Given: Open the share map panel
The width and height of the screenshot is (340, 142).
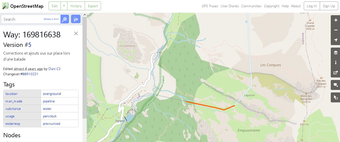Looking at the screenshot, I should coord(335,72).
